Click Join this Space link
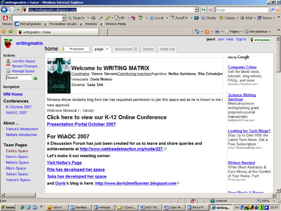This screenshot has height=211, width=281. point(23,61)
